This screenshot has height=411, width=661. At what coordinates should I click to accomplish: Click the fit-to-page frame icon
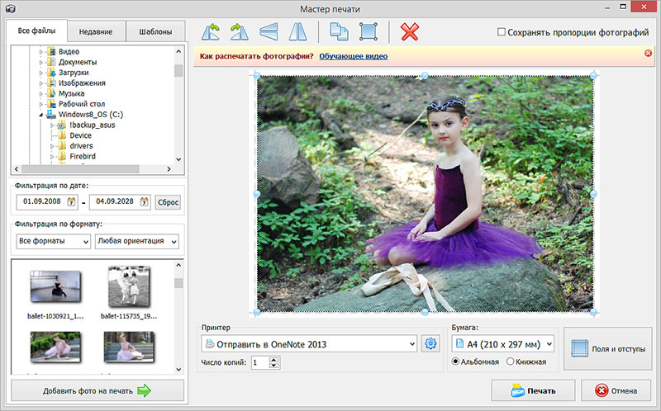(x=368, y=32)
